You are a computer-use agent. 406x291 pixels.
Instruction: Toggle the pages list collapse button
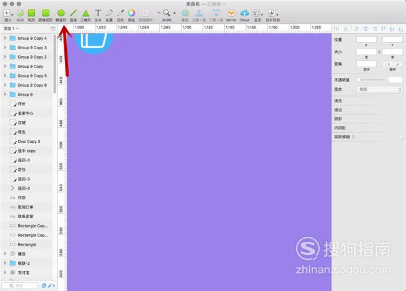53,29
